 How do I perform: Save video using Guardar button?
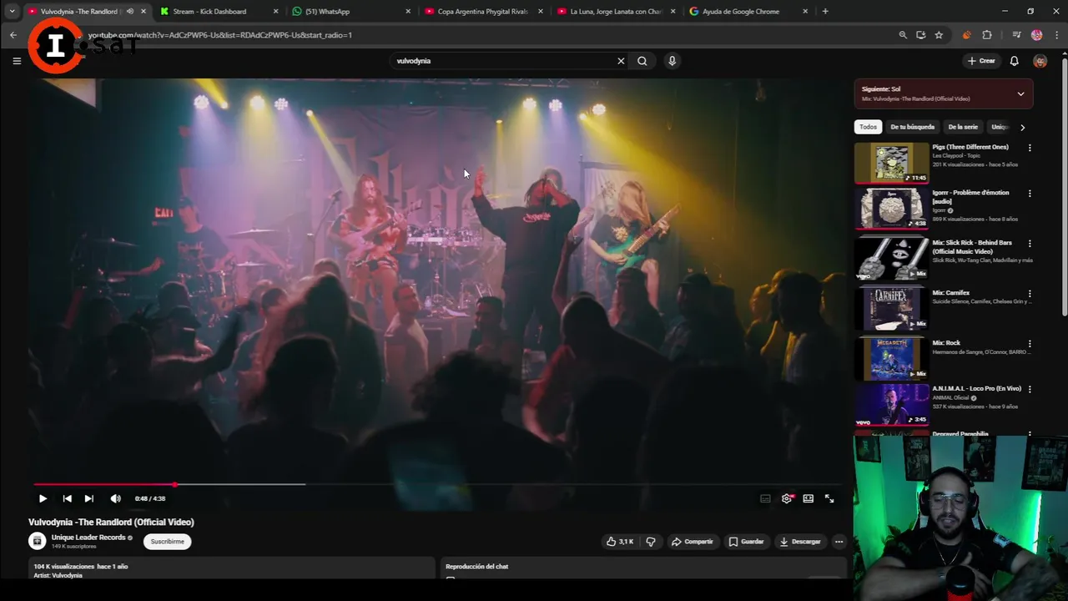[x=746, y=542]
